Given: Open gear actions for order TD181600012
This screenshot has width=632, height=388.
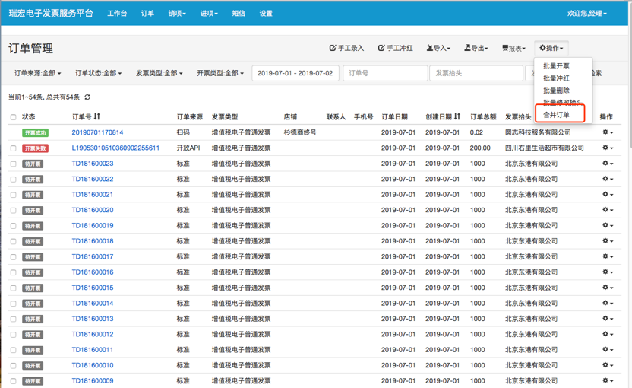Looking at the screenshot, I should 608,334.
